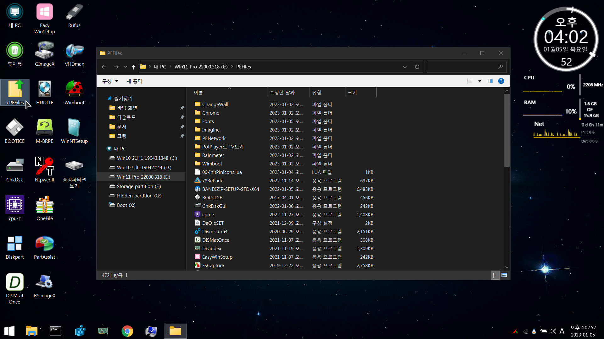604x339 pixels.
Task: Refresh the PEFiles folder view
Action: [417, 67]
